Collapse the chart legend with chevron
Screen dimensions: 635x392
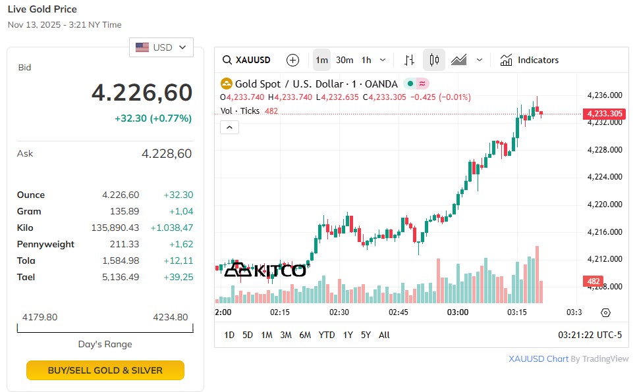tap(229, 127)
